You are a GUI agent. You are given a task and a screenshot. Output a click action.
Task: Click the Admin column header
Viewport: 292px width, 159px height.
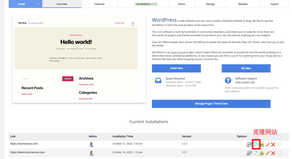pos(93,136)
